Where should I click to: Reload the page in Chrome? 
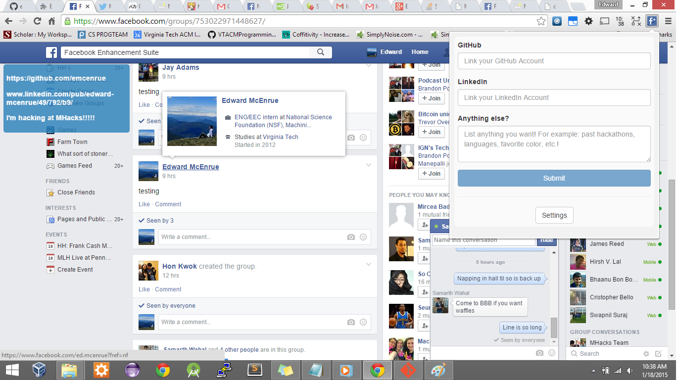[37, 21]
